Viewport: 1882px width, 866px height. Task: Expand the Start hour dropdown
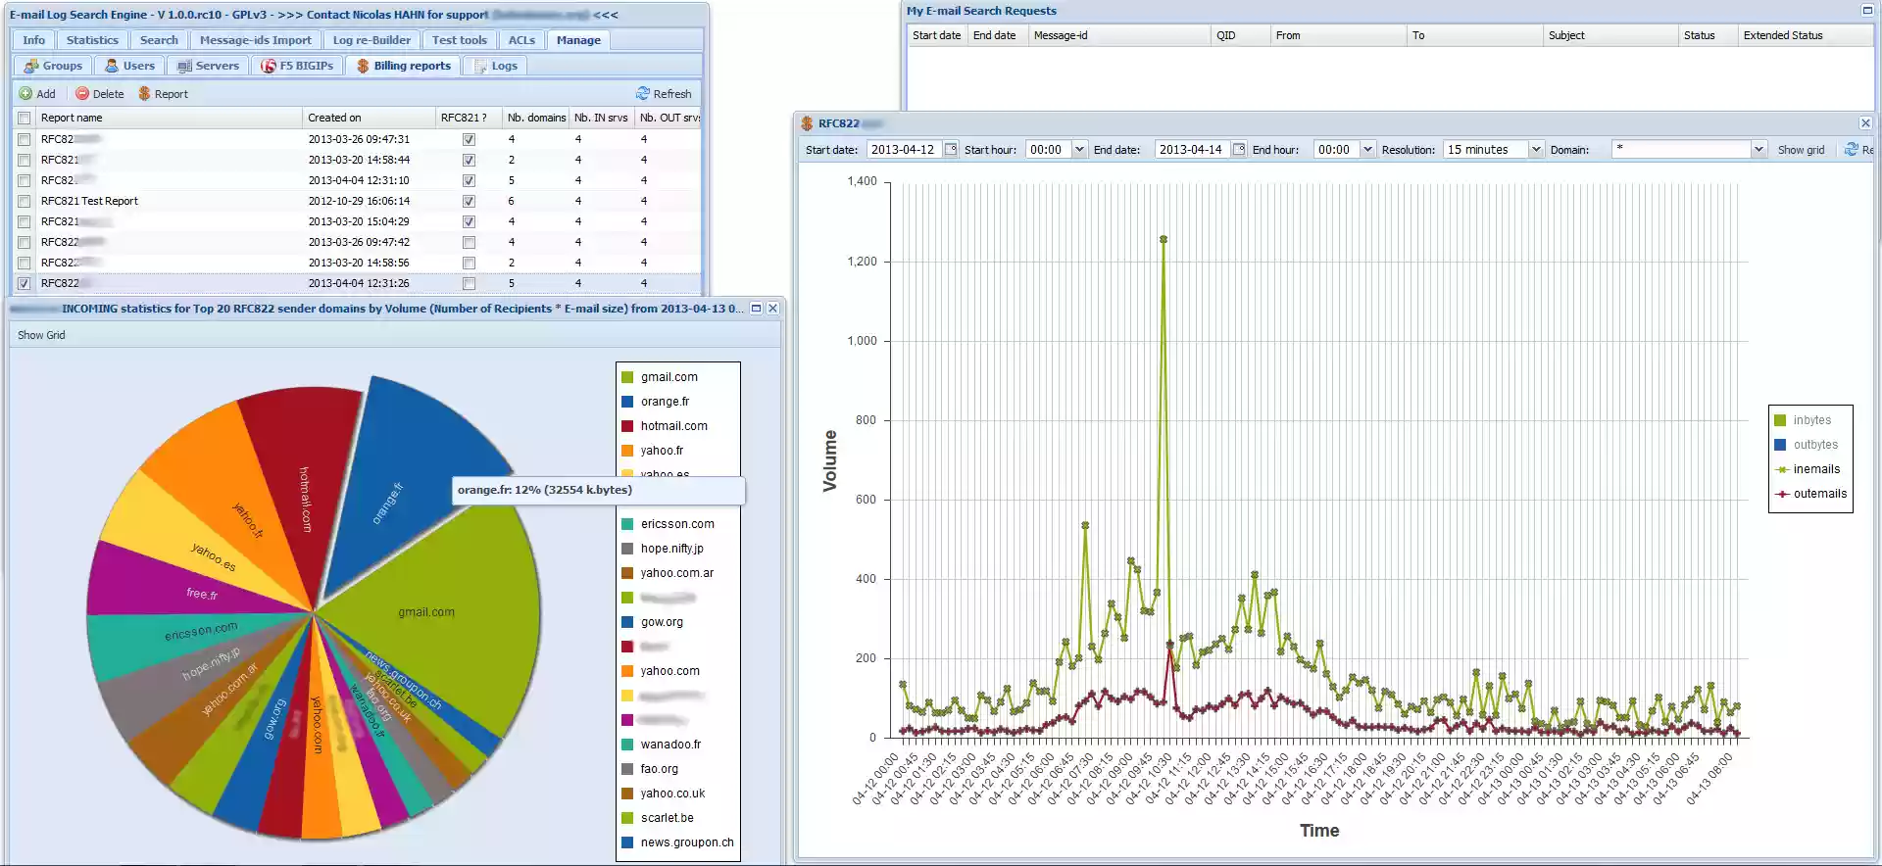1079,150
